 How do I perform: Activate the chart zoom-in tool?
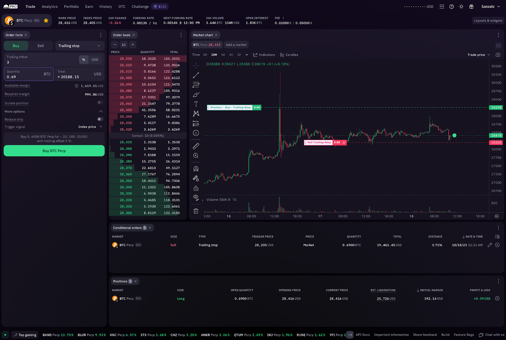[x=196, y=155]
